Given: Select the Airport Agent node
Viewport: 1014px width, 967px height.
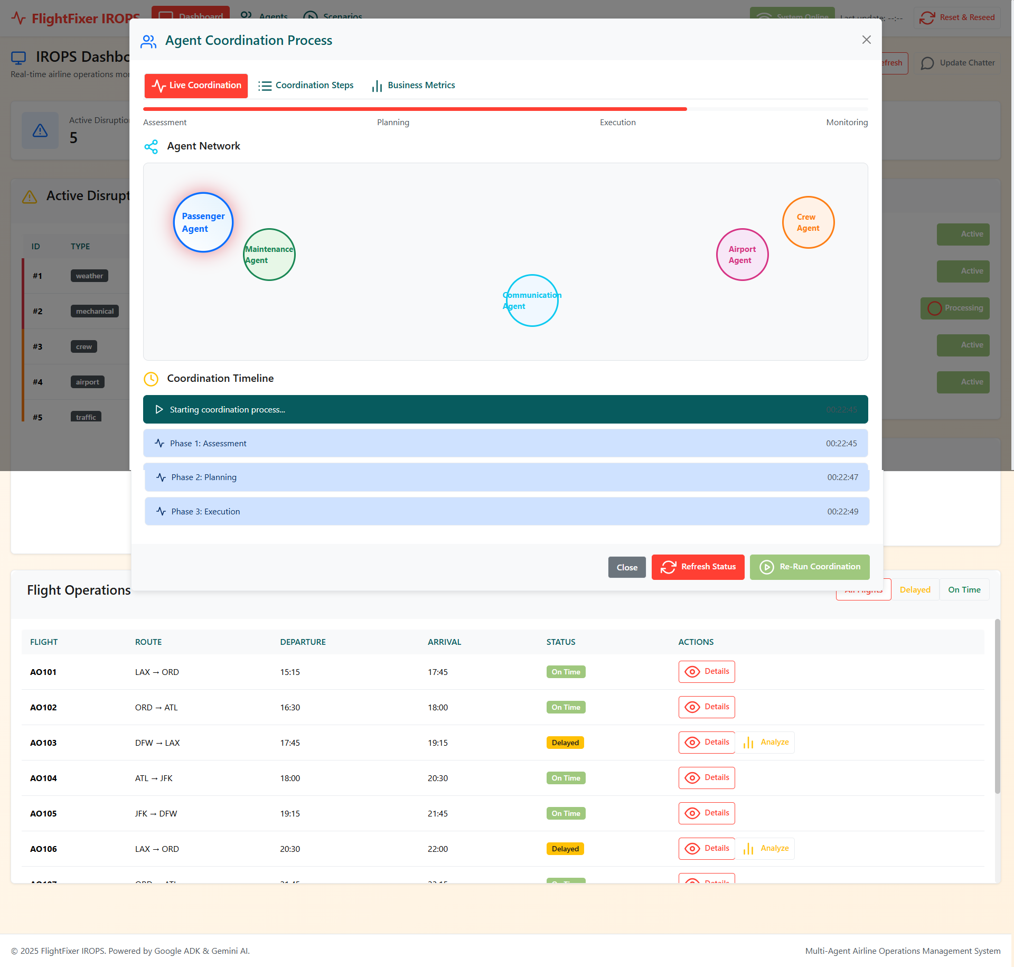Looking at the screenshot, I should tap(742, 254).
